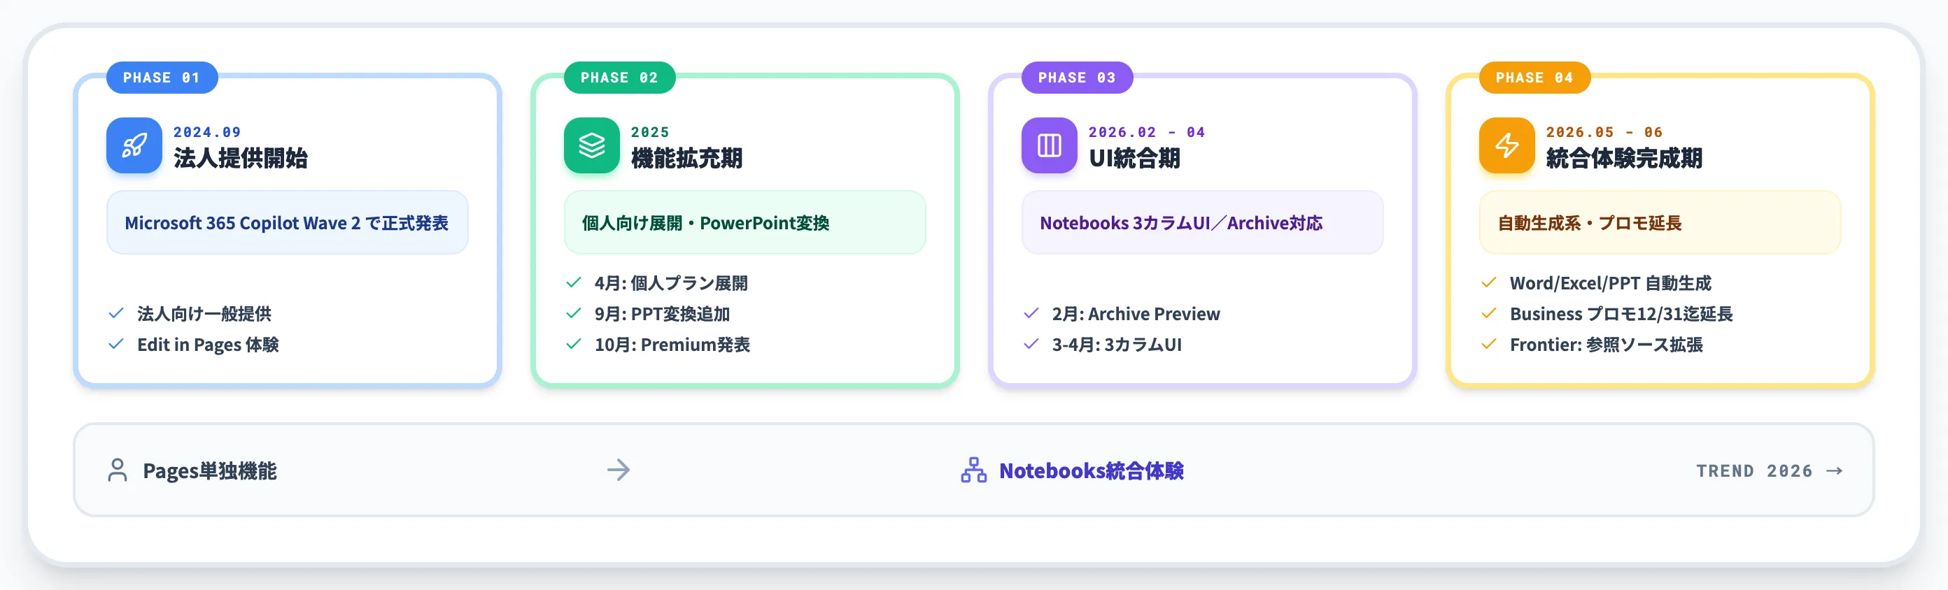Click the blue rocket icon for 法人提供開始

pyautogui.click(x=134, y=145)
